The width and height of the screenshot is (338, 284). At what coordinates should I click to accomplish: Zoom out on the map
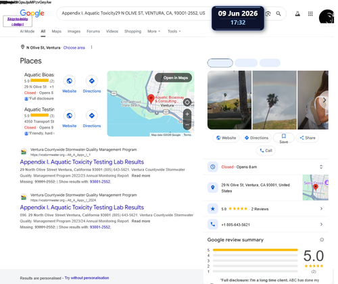(187, 124)
